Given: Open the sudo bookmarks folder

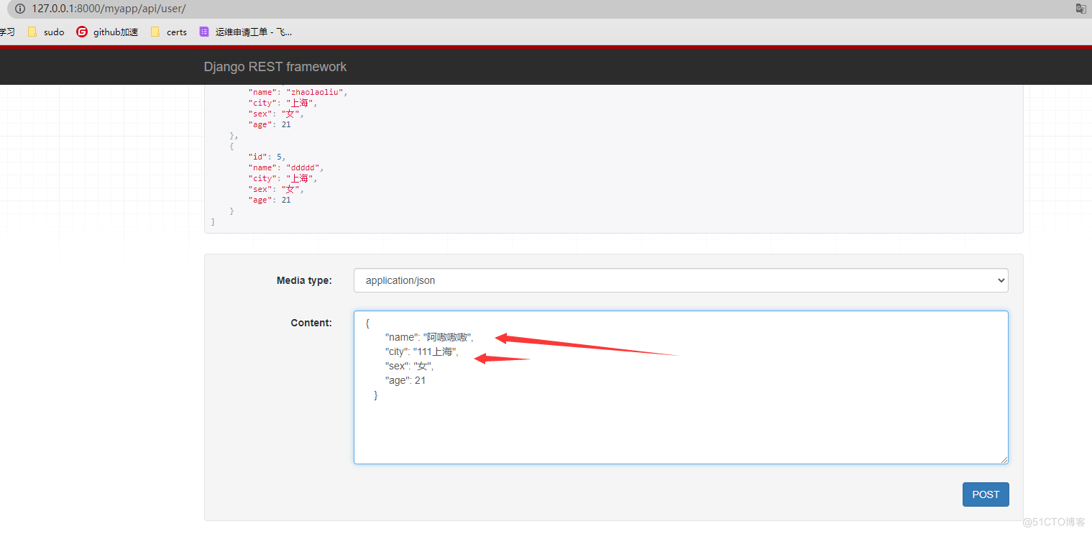Looking at the screenshot, I should (x=46, y=32).
